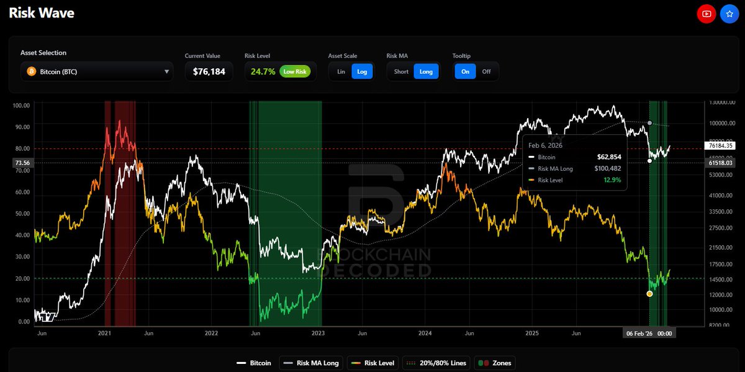Click the Risk Wave page title
This screenshot has height=372, width=745.
(x=42, y=13)
